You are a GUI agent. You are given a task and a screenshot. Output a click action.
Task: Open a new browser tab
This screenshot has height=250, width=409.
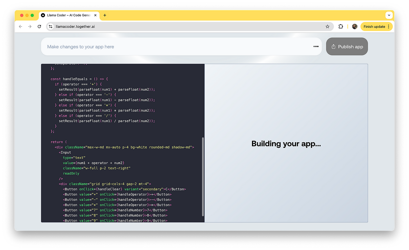(x=105, y=15)
